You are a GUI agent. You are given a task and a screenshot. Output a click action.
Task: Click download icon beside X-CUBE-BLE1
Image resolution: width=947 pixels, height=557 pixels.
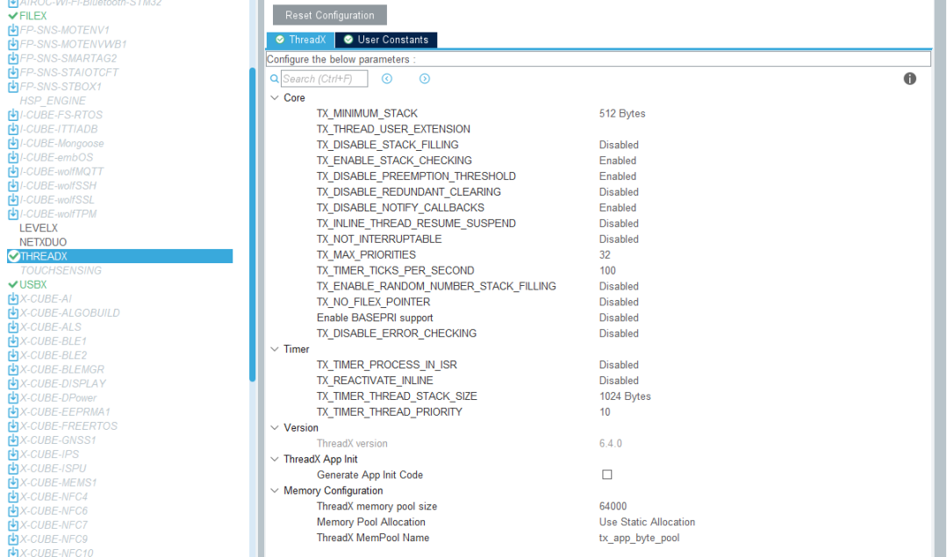pos(12,341)
